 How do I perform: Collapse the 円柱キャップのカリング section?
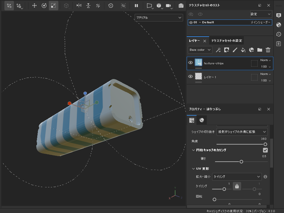coord(193,150)
